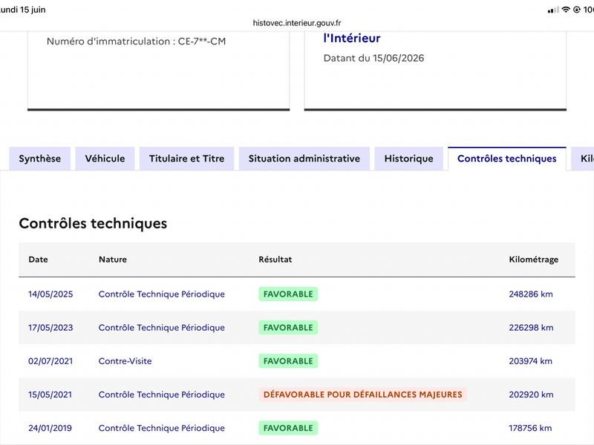Click the l'Intérieur heading
This screenshot has height=445, width=594.
coord(352,39)
